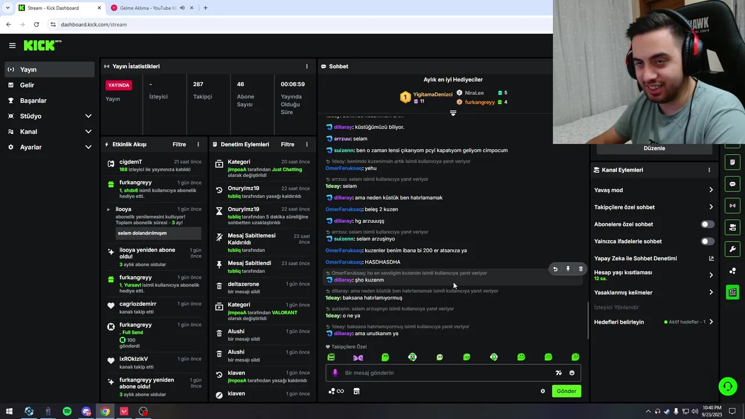Open Yasaklanmış kelimeler chevron
745x419 pixels.
click(x=711, y=293)
